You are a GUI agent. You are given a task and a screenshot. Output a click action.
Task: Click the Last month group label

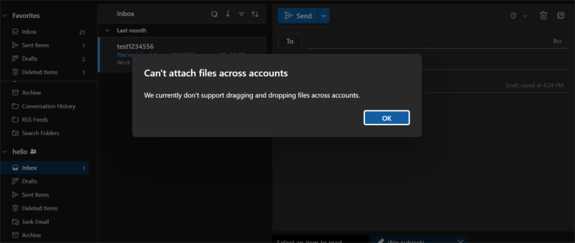click(131, 31)
